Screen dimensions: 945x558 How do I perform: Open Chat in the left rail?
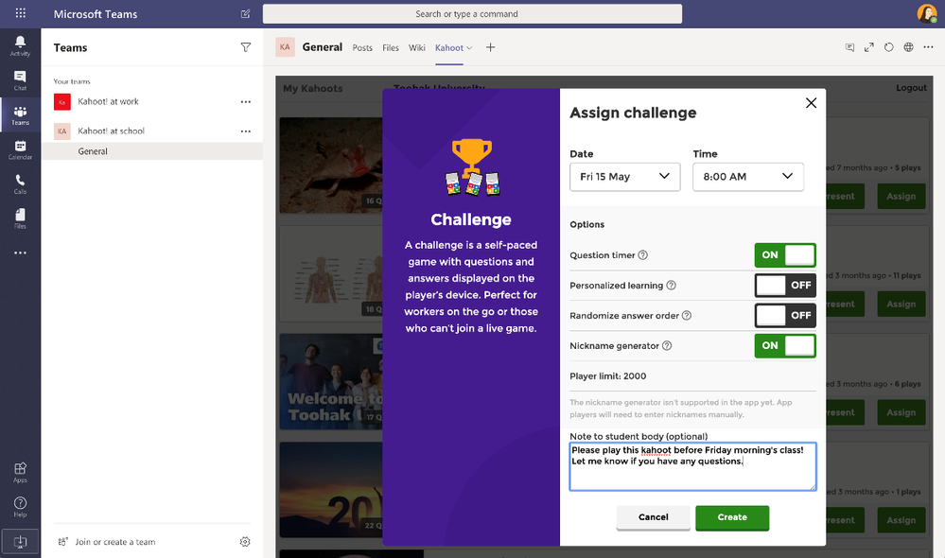[x=20, y=80]
